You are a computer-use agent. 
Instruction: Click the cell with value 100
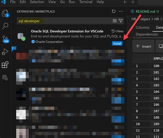[156, 66]
